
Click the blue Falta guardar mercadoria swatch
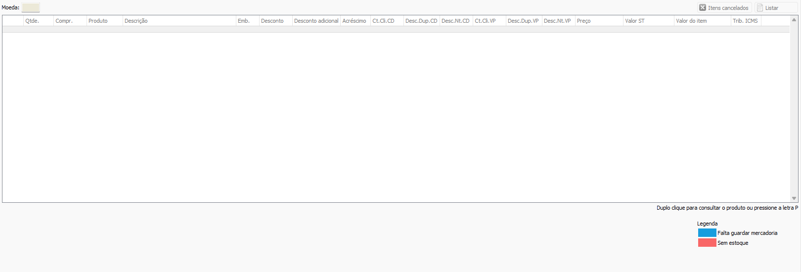pos(707,233)
